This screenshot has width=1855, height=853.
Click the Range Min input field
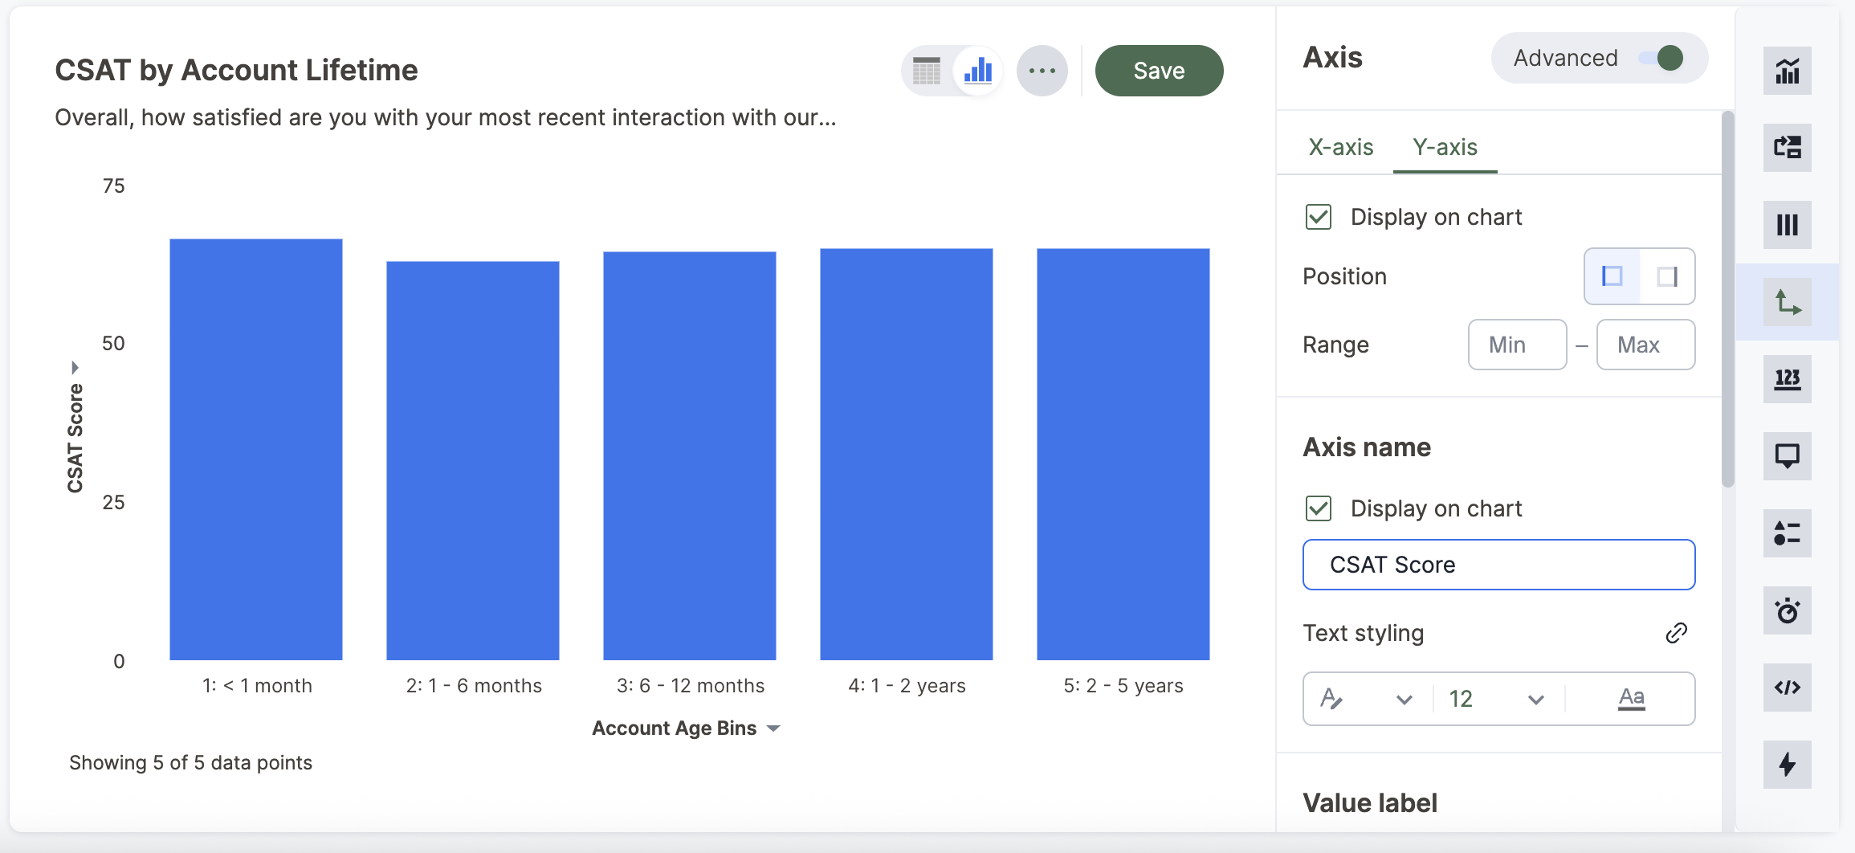click(x=1517, y=345)
